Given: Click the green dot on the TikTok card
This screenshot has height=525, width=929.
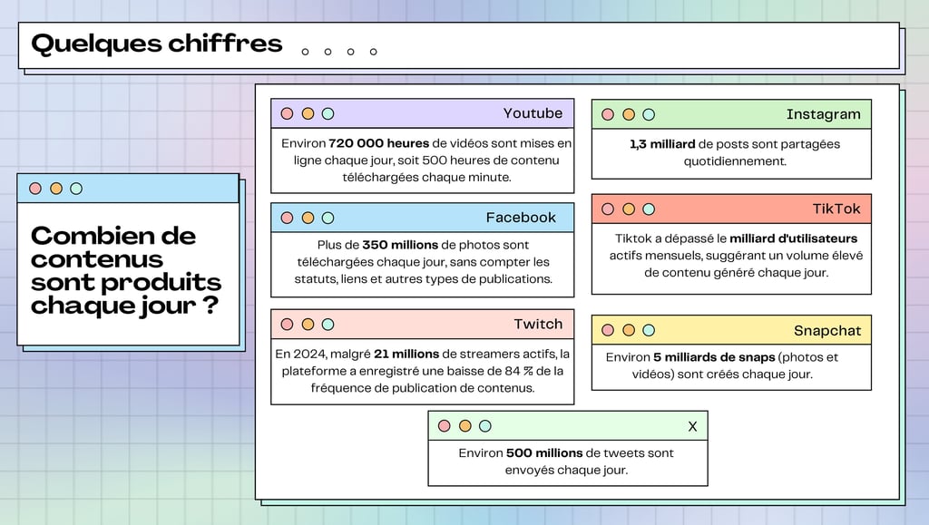Looking at the screenshot, I should 650,209.
